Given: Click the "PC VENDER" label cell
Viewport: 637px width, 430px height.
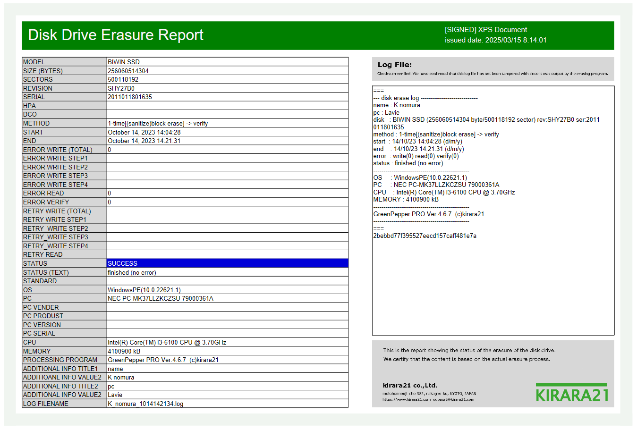Looking at the screenshot, I should click(64, 307).
